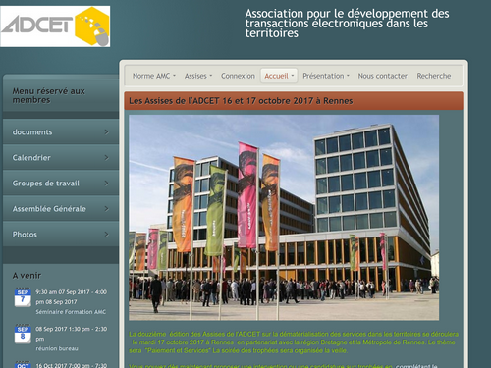Click the 'La douzième édition des Assises' paragraph
The height and width of the screenshot is (368, 491).
294,342
